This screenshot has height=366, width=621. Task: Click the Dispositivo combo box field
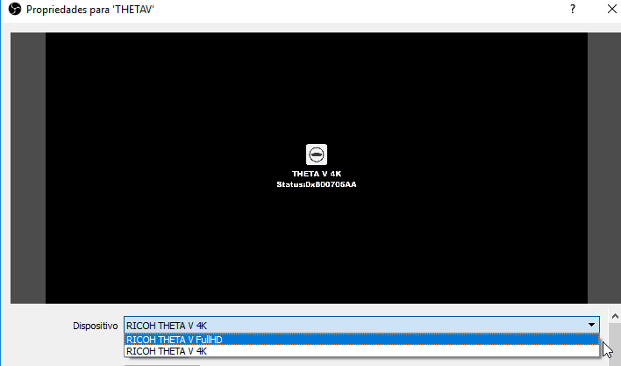point(361,326)
